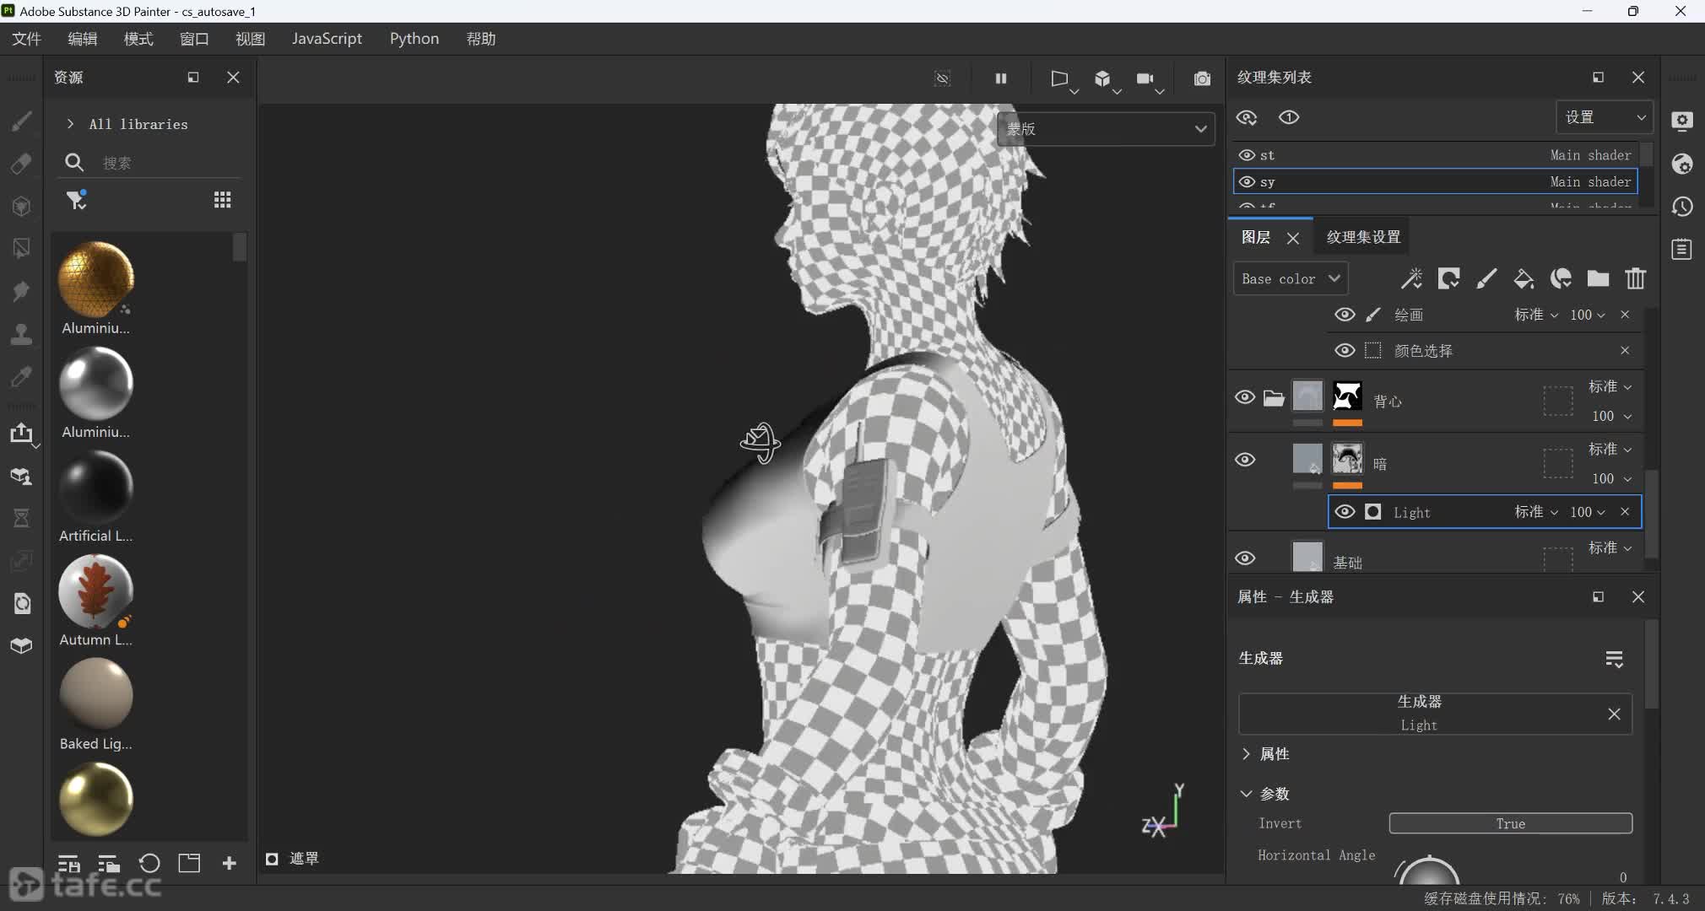This screenshot has height=911, width=1705.
Task: Set Invert parameter via True button
Action: click(1511, 823)
